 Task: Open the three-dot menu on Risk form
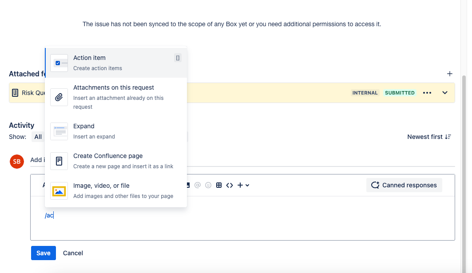(x=427, y=93)
